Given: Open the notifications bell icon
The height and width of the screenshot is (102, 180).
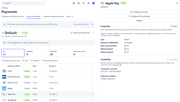Looking at the screenshot, I should (x=84, y=3).
